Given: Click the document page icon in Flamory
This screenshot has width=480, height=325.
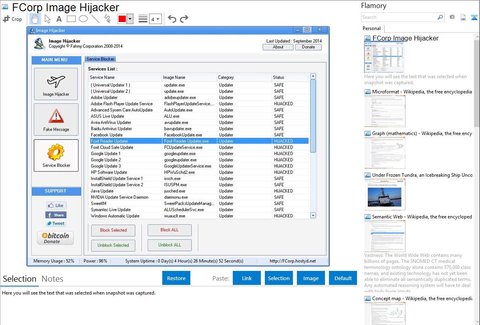Looking at the screenshot, I should coord(463,17).
